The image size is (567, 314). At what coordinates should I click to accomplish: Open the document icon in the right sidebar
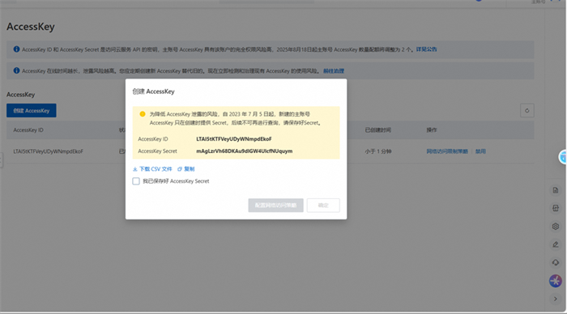(556, 190)
